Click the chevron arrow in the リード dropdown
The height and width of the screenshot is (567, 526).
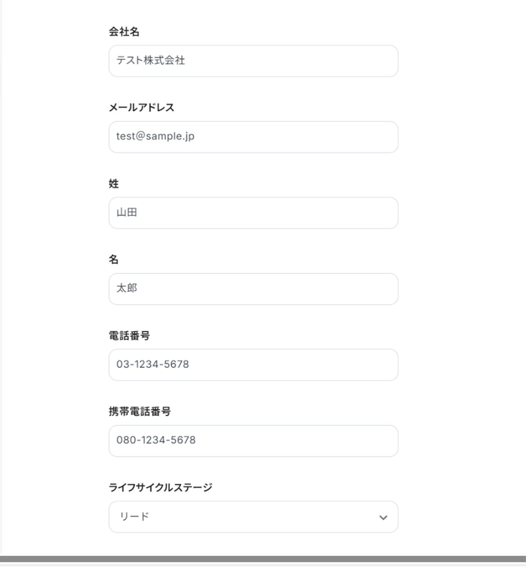[x=383, y=517]
